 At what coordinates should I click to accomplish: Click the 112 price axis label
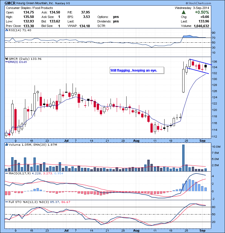(215, 136)
